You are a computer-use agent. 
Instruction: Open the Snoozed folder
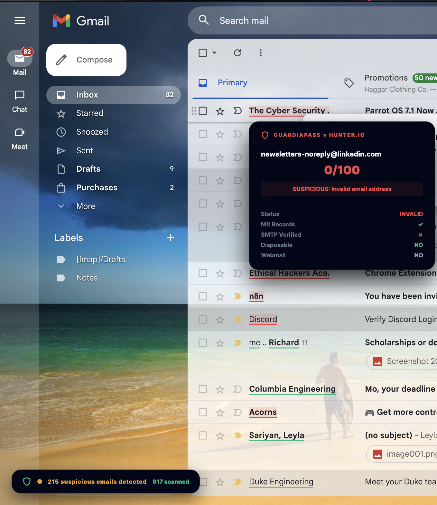(x=114, y=132)
